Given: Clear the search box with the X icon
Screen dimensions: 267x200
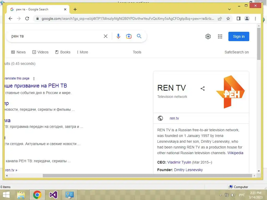Looking at the screenshot, I should [x=106, y=36].
